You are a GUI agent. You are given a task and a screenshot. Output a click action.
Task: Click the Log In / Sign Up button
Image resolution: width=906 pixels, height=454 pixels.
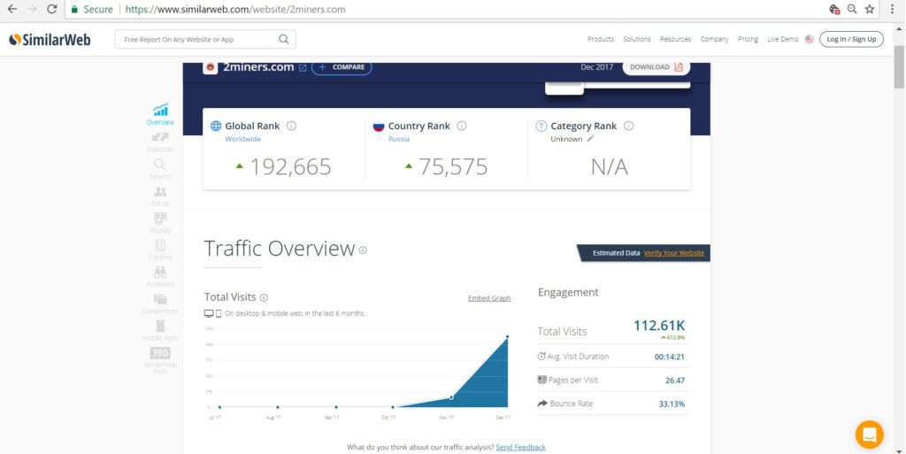851,39
